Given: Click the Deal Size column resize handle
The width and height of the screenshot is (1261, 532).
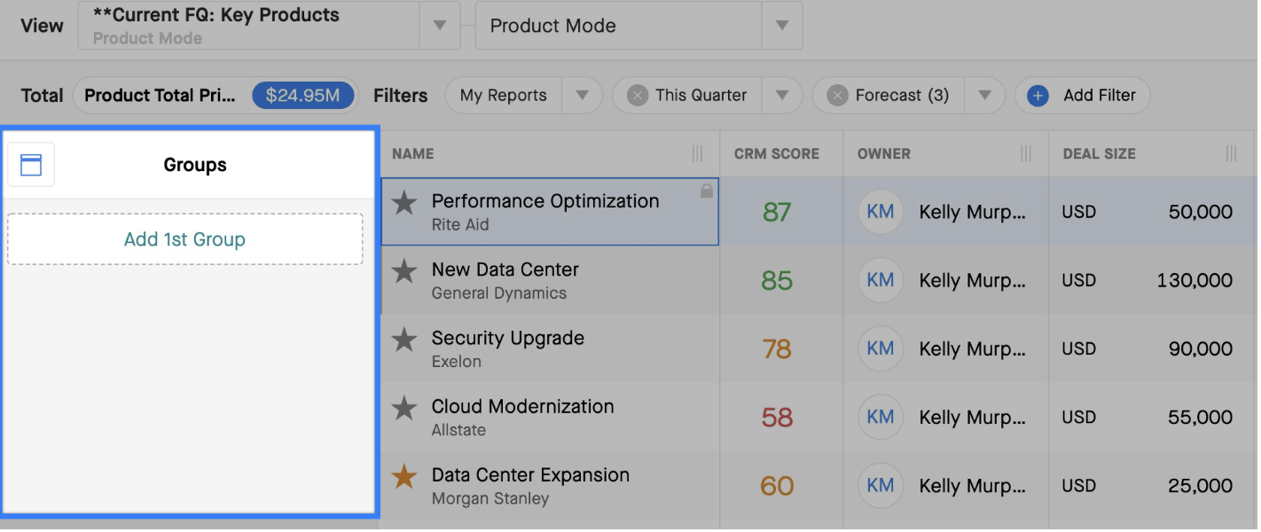Looking at the screenshot, I should coord(1231,153).
